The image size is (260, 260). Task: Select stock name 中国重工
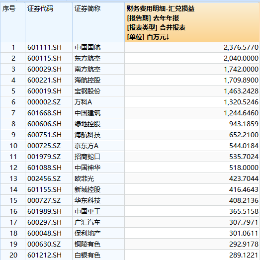click(x=87, y=212)
